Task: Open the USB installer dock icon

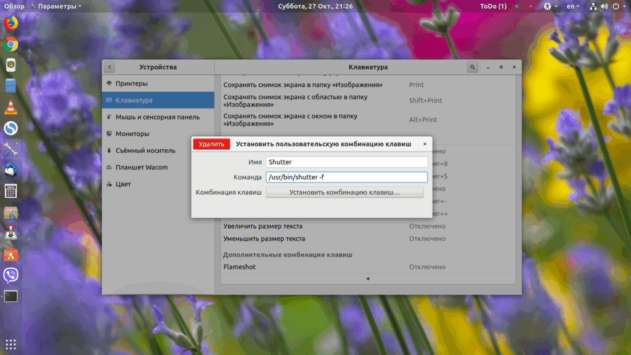Action: click(11, 234)
